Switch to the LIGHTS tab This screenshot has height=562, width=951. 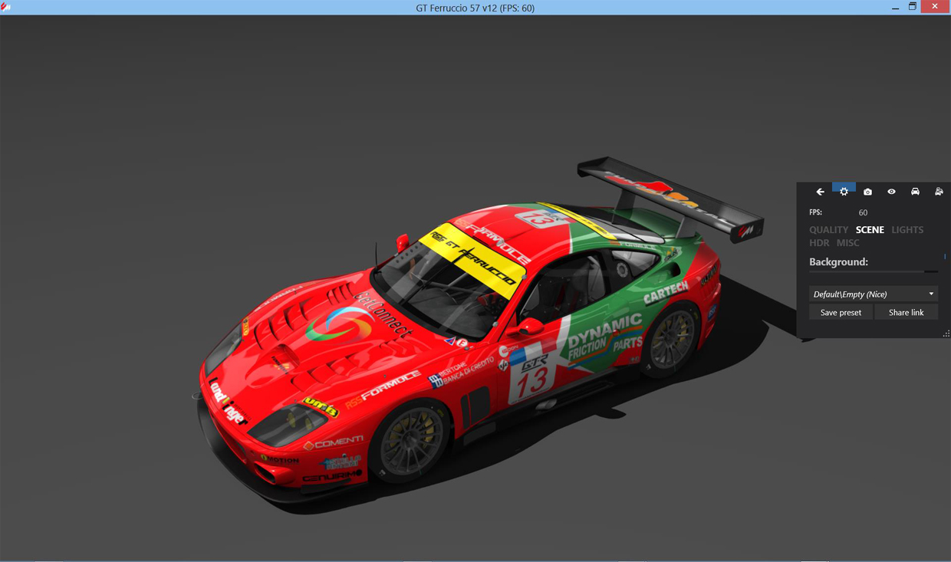(907, 230)
